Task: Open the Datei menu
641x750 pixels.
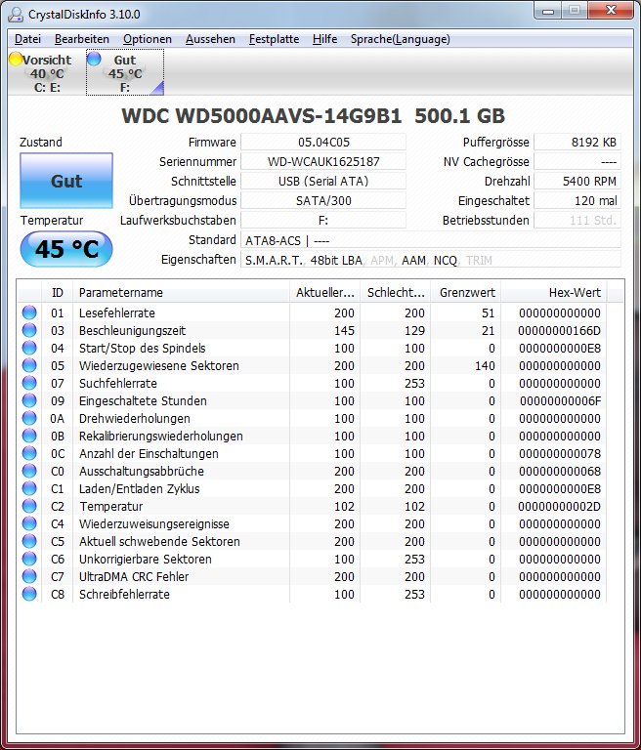Action: tap(27, 39)
